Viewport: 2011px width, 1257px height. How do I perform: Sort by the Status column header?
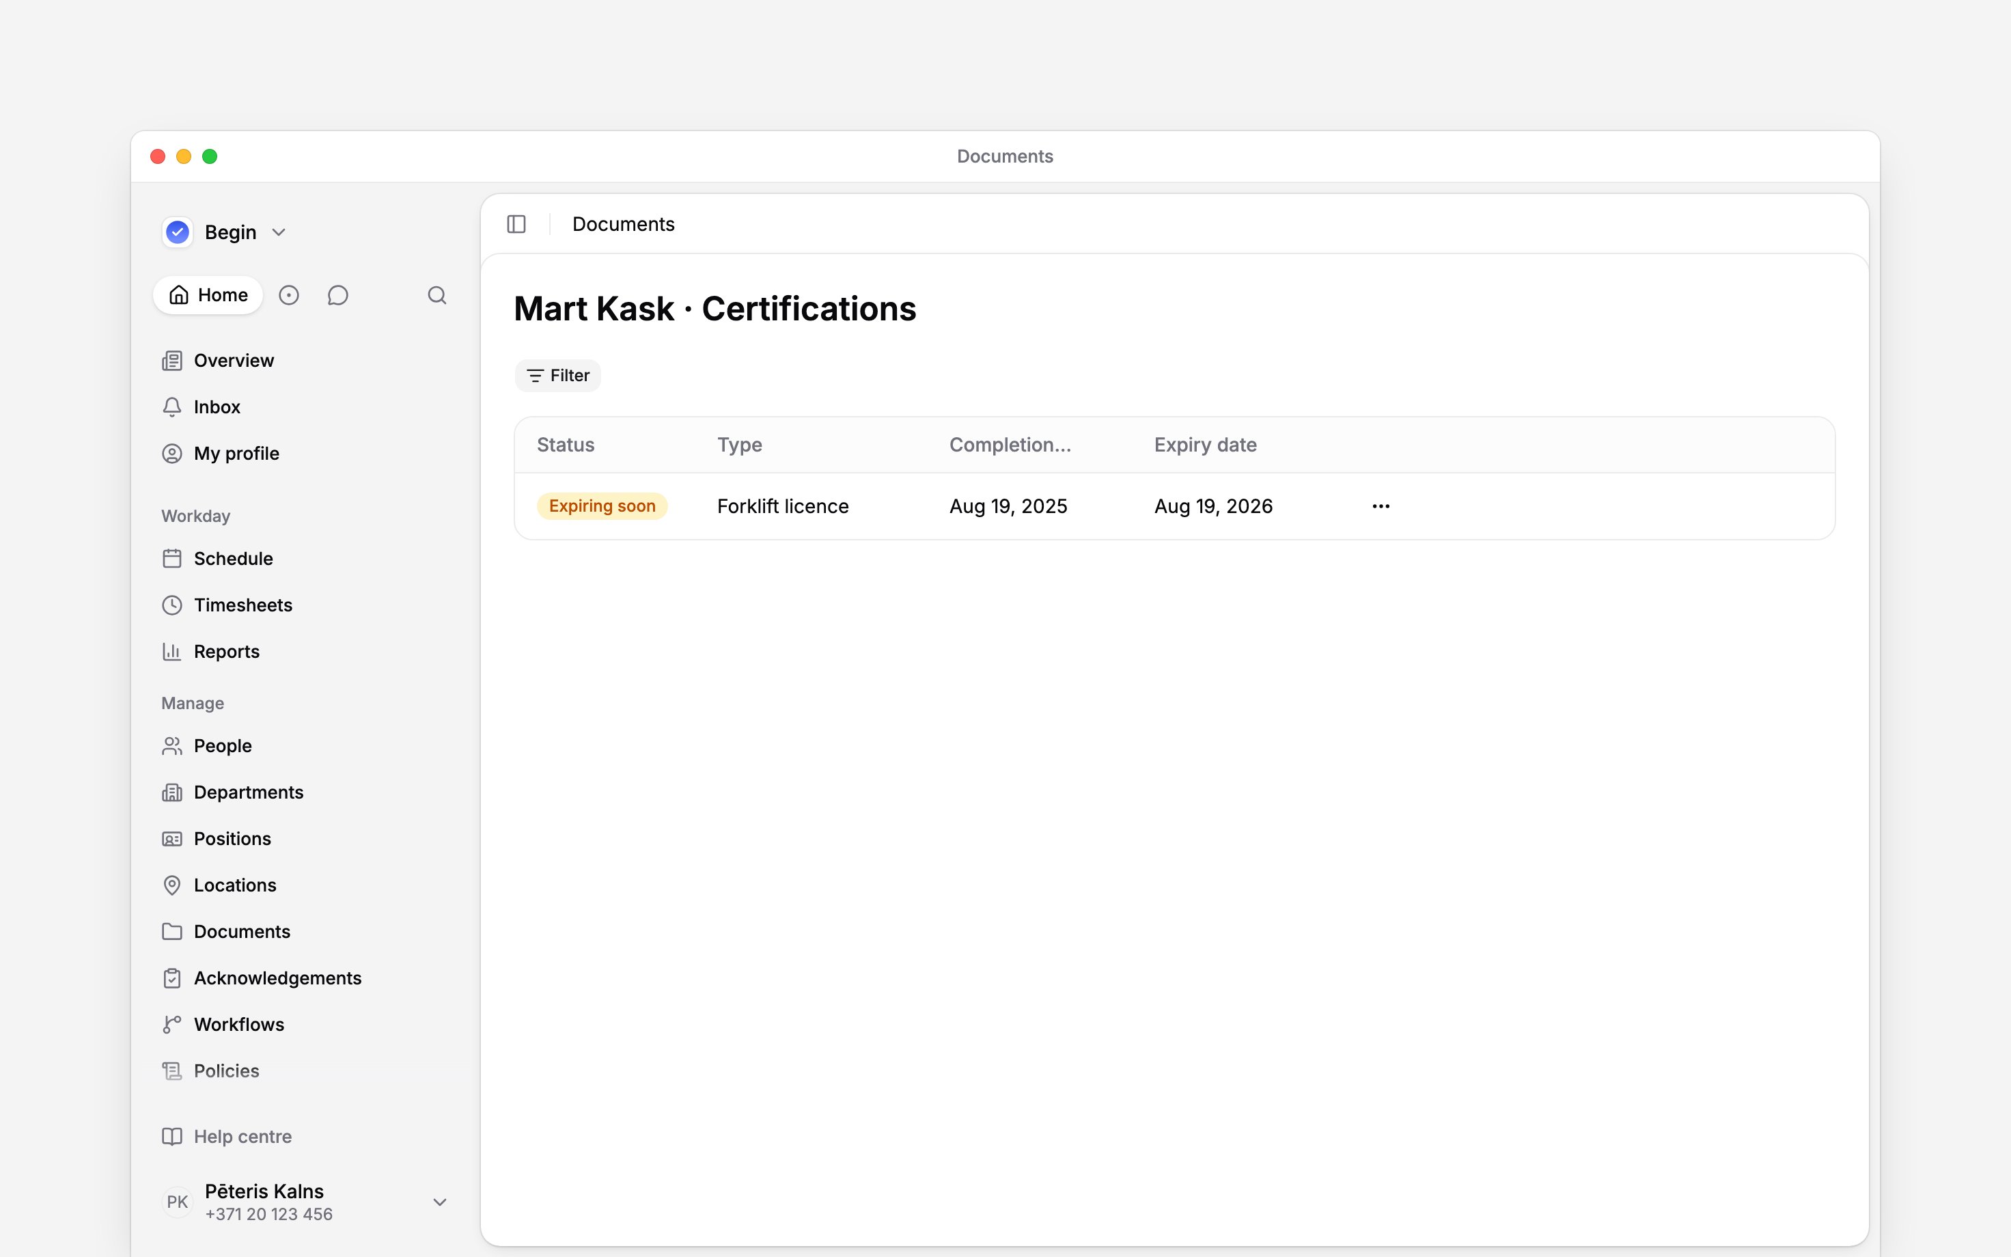tap(565, 445)
